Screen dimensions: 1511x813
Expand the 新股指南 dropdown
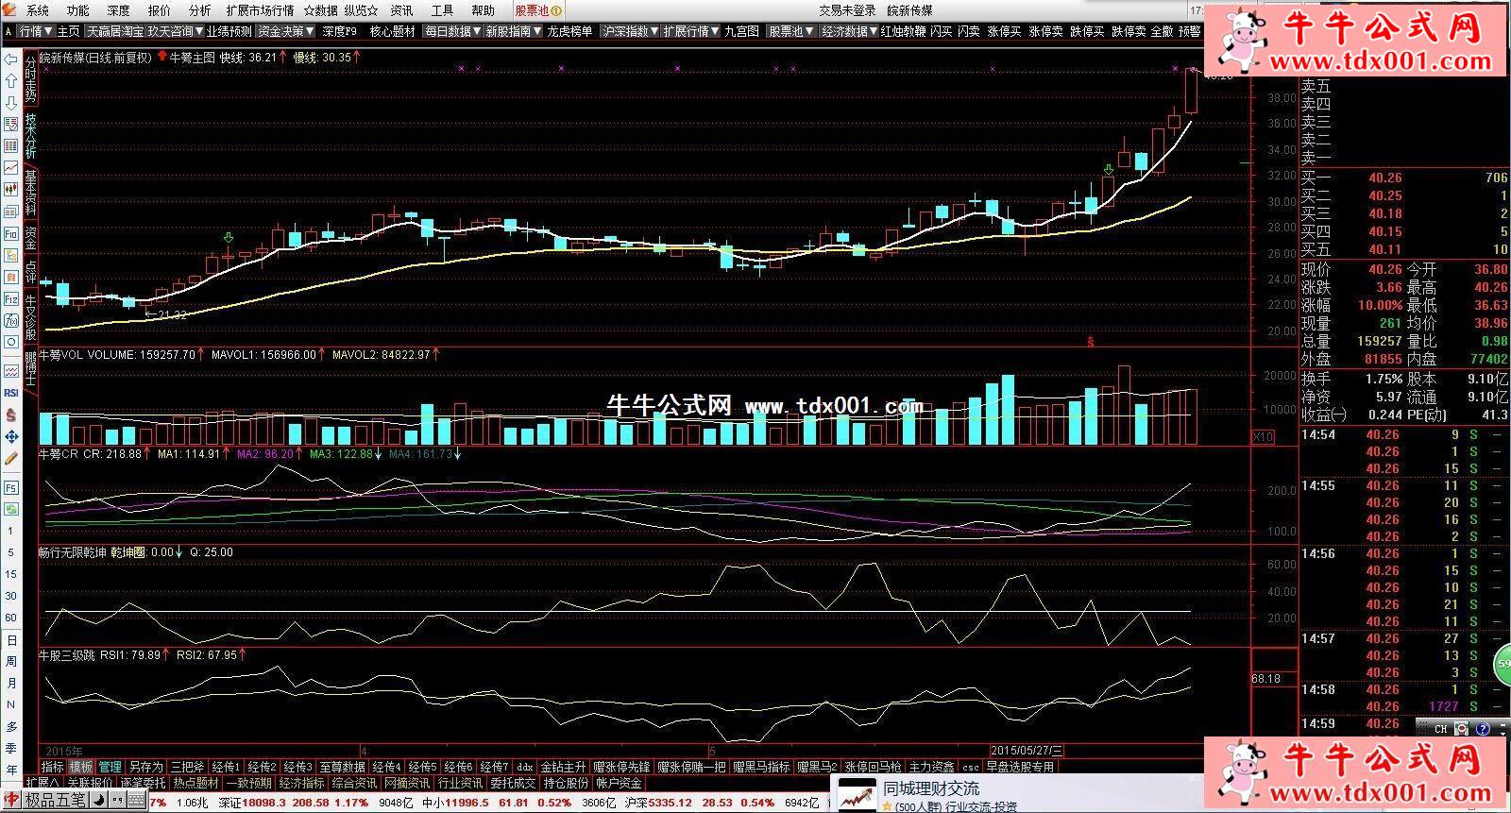513,31
